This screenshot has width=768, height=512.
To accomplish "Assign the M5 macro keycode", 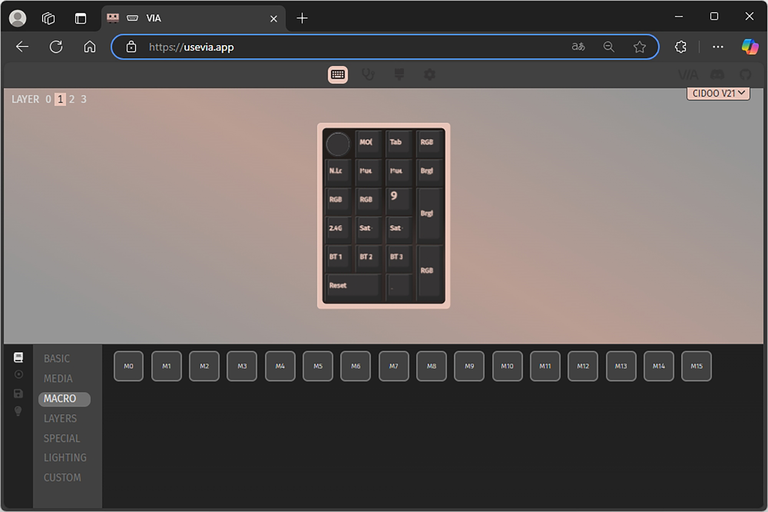I will pos(318,366).
